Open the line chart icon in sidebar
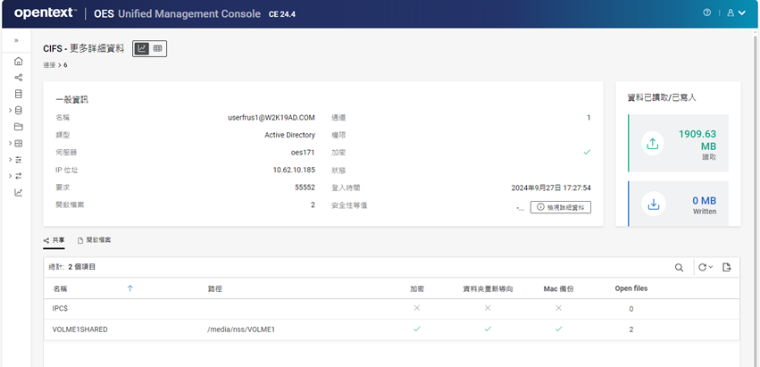This screenshot has height=367, width=760. click(19, 192)
